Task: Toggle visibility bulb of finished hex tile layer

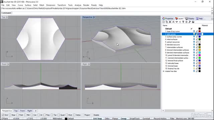Action: pyautogui.click(x=194, y=69)
